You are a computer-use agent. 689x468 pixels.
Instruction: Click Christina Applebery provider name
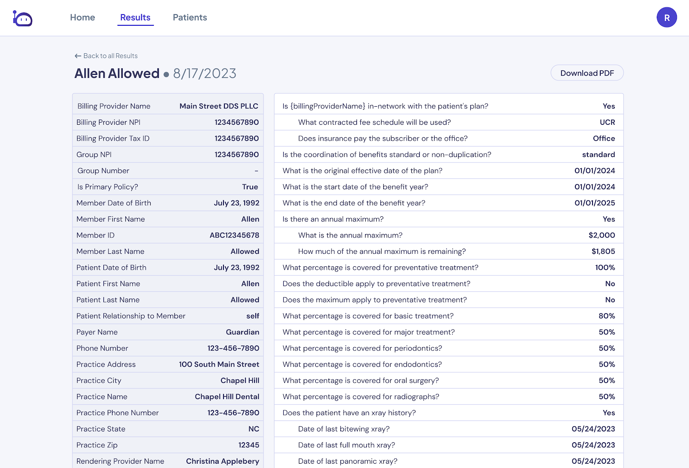tap(223, 461)
